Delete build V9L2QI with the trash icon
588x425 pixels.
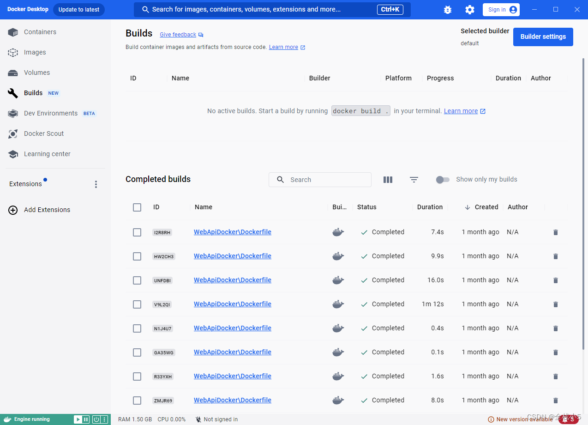[556, 304]
